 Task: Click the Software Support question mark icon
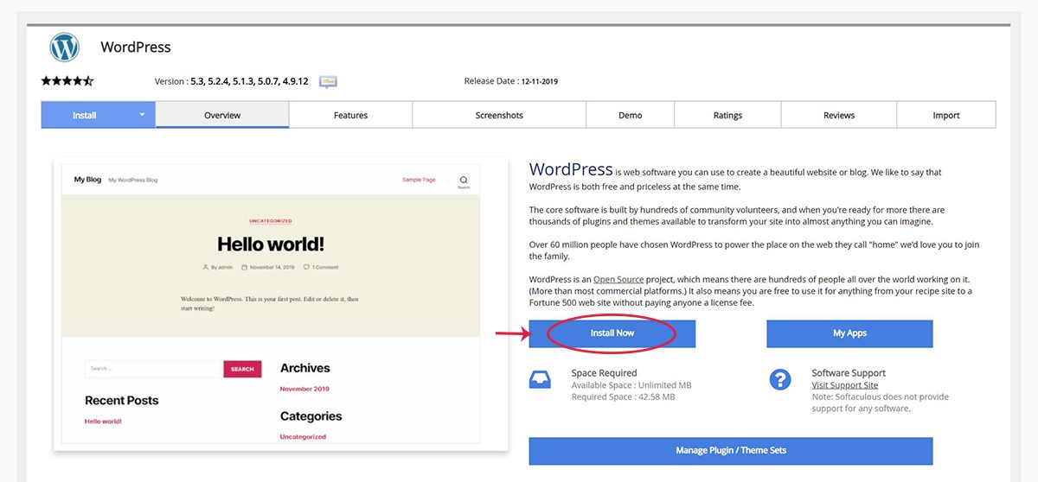[x=780, y=378]
